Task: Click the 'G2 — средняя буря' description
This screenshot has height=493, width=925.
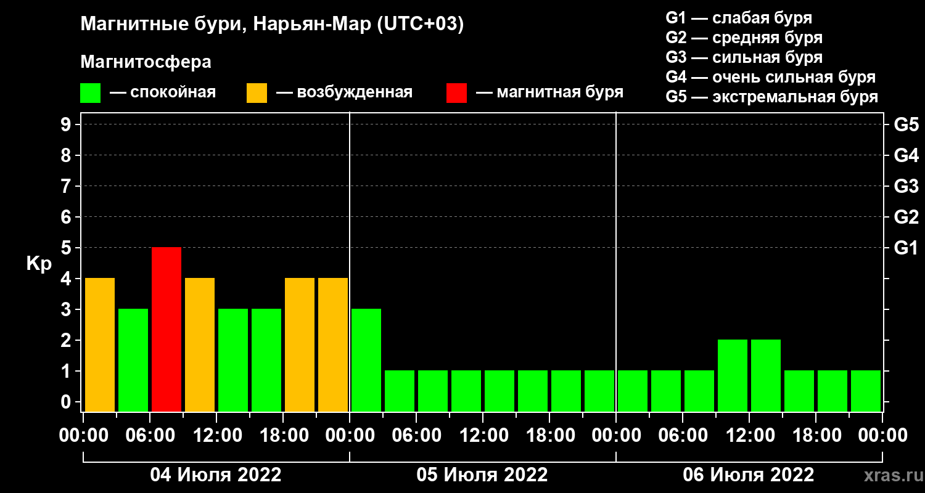Action: tap(744, 38)
